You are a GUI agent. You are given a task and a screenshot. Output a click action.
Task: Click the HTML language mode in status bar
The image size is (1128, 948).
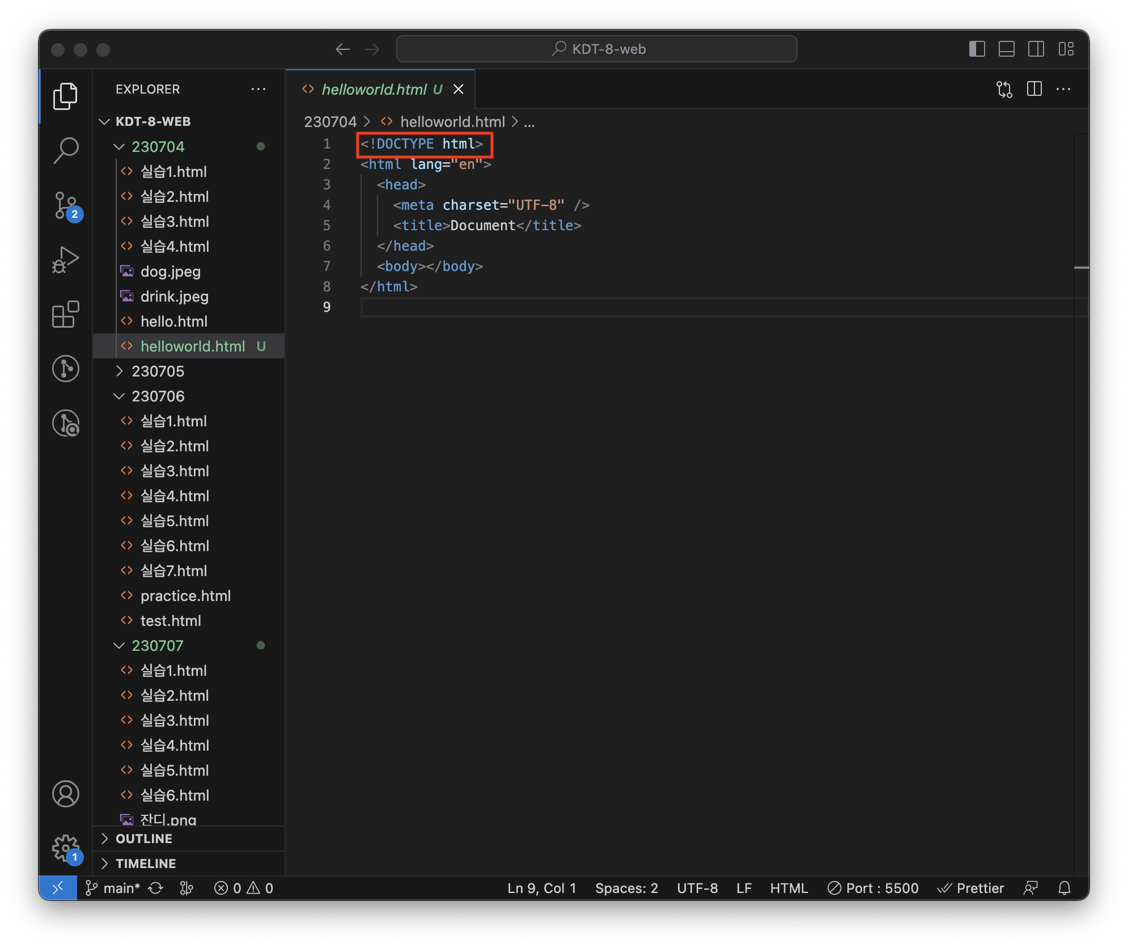(x=788, y=888)
